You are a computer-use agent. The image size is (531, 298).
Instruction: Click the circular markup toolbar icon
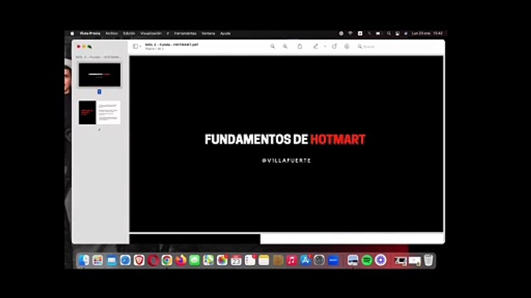point(347,46)
